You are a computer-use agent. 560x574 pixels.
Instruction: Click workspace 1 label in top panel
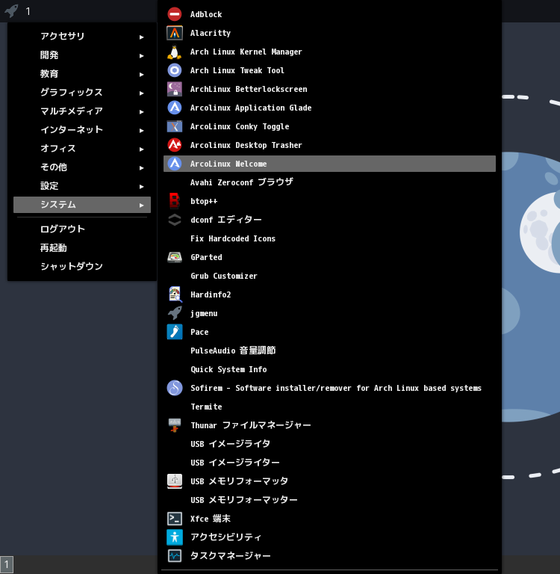tap(28, 11)
